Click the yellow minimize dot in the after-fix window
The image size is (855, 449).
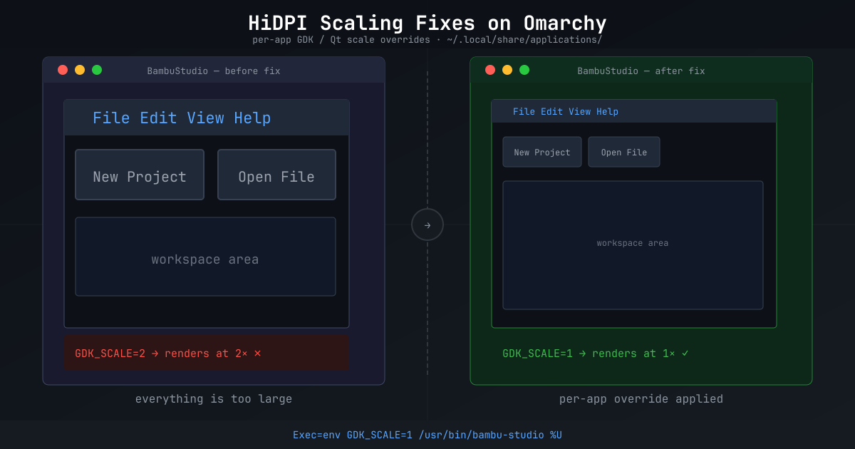click(x=507, y=70)
